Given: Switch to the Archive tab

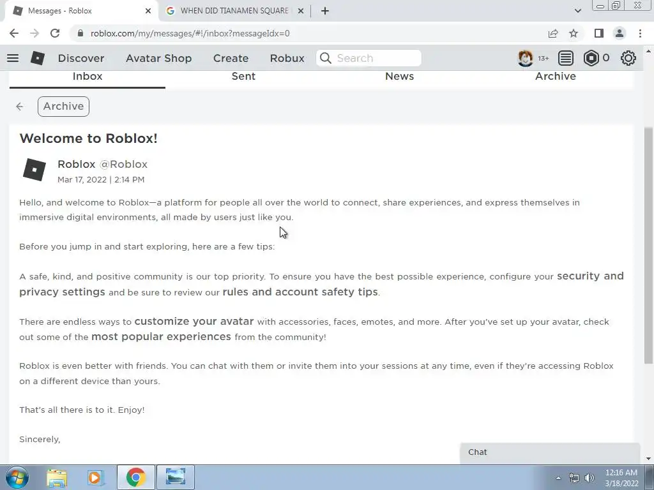Looking at the screenshot, I should 556,77.
